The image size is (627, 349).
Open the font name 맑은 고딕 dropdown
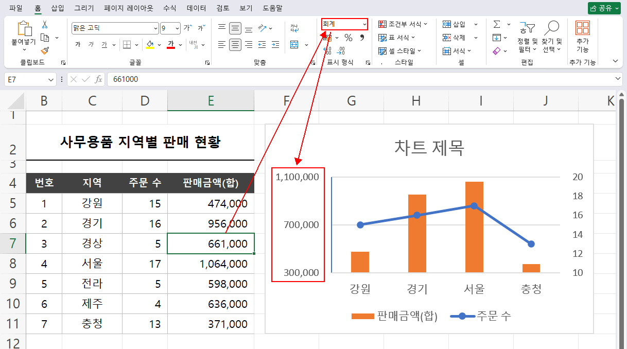tap(156, 28)
